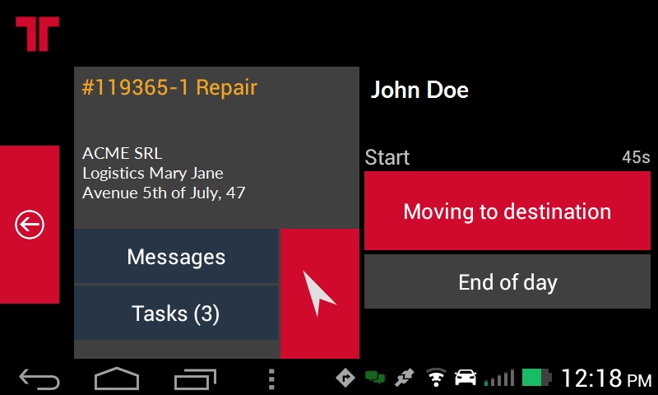Select Moving to destination status
The width and height of the screenshot is (658, 395).
tap(507, 211)
